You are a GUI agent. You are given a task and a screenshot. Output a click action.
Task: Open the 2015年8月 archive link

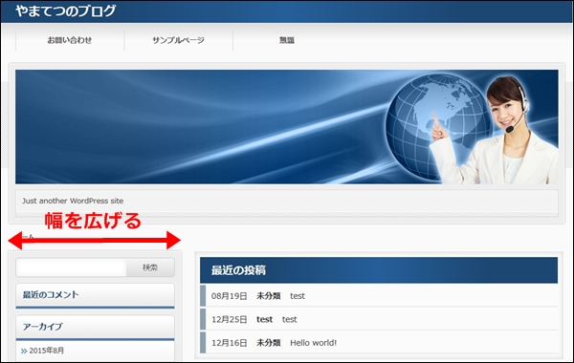47,351
